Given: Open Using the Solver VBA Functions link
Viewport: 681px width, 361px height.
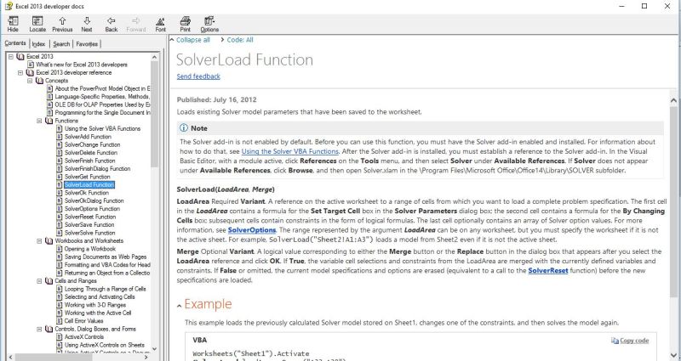Looking at the screenshot, I should [x=289, y=151].
